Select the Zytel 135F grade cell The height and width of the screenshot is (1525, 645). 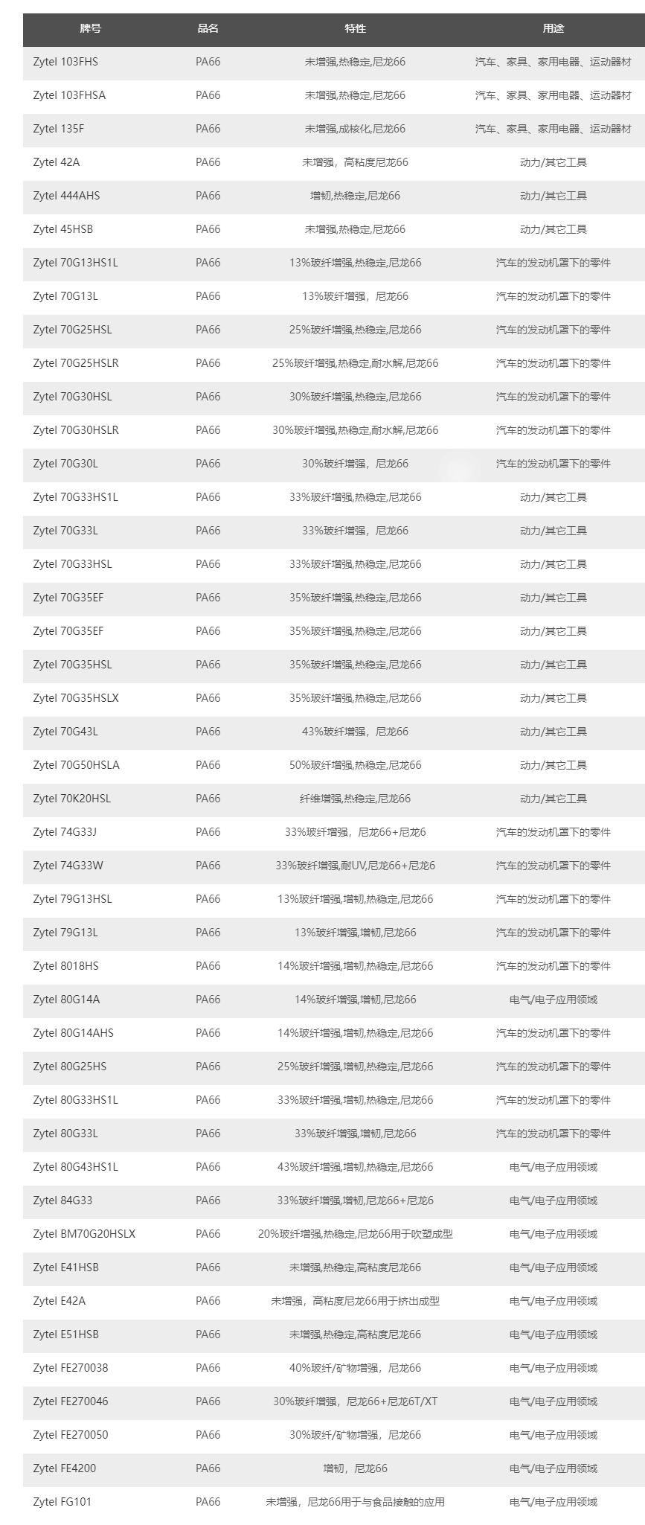pos(59,129)
